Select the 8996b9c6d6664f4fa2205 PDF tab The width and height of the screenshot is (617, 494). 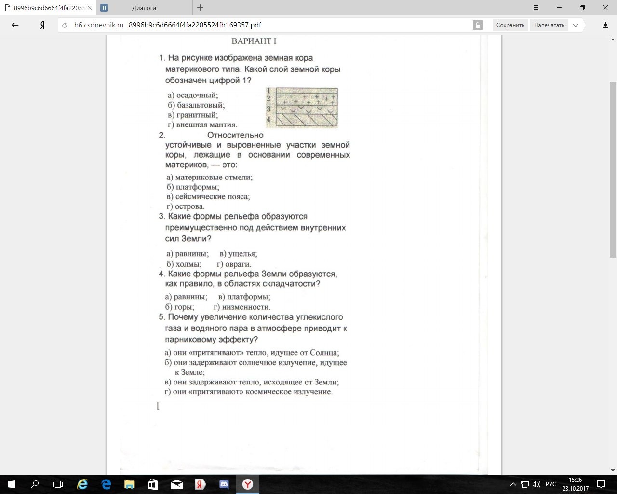coord(46,8)
